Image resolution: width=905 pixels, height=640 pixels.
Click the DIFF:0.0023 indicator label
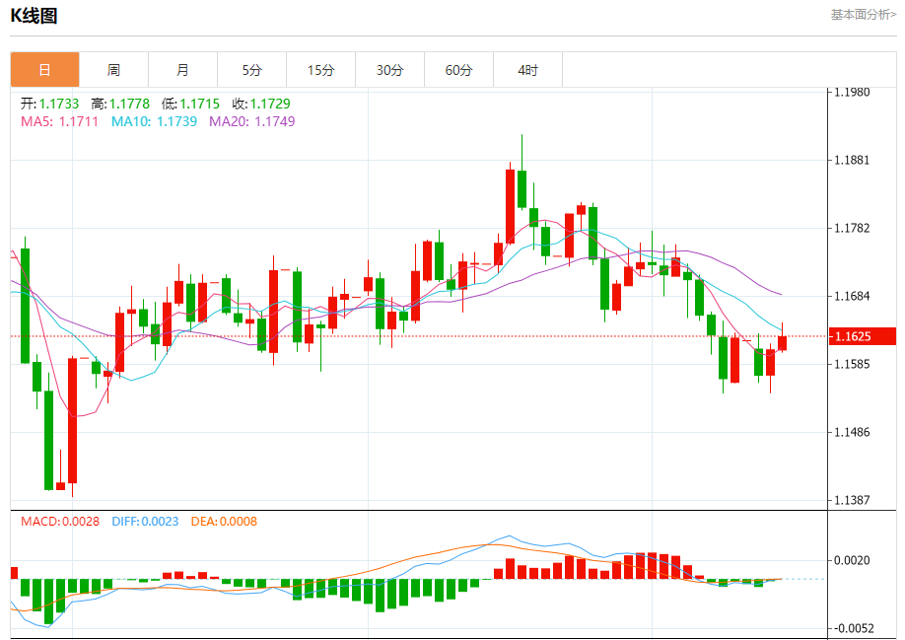pyautogui.click(x=145, y=522)
